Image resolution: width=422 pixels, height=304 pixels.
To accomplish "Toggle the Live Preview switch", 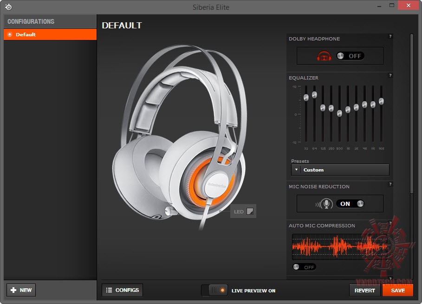I will coord(214,290).
